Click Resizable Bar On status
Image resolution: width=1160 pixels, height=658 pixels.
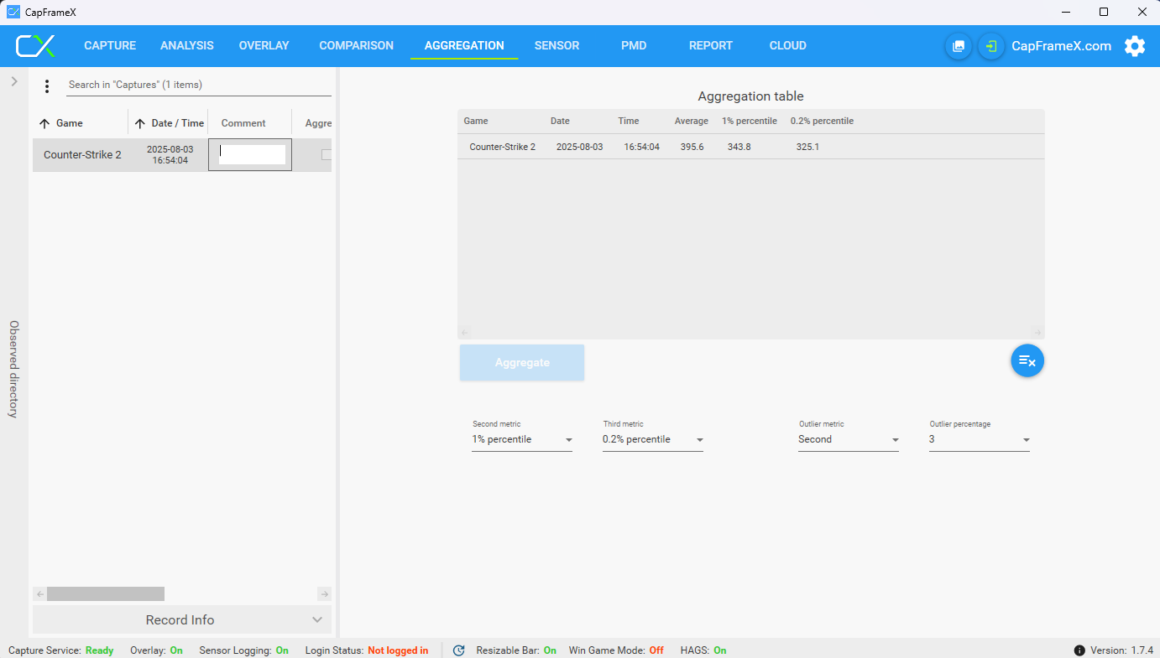516,650
